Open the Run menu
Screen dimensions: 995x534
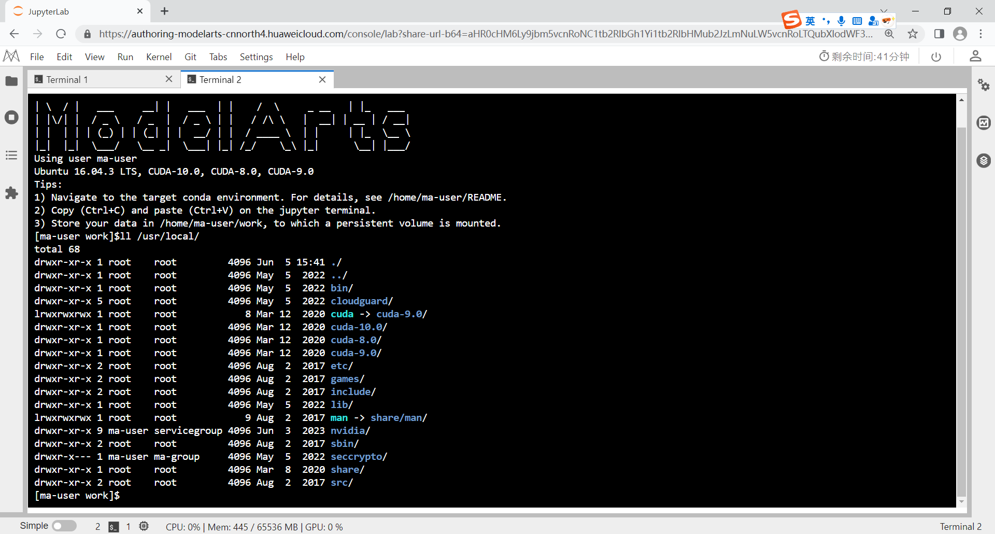click(x=125, y=57)
